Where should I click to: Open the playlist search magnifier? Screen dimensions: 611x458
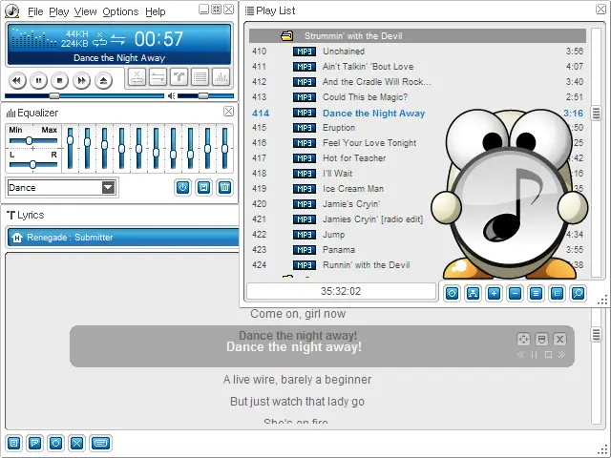578,293
